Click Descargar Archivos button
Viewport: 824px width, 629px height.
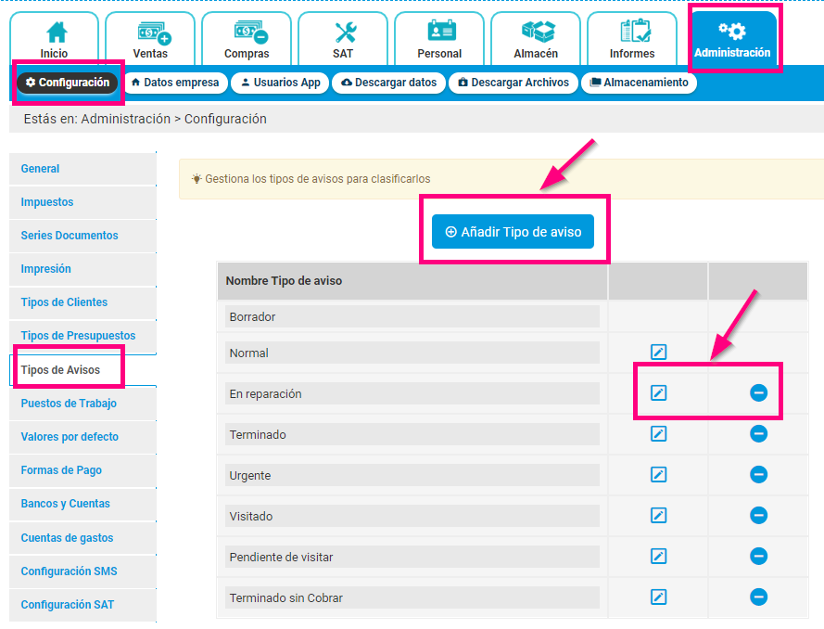513,83
